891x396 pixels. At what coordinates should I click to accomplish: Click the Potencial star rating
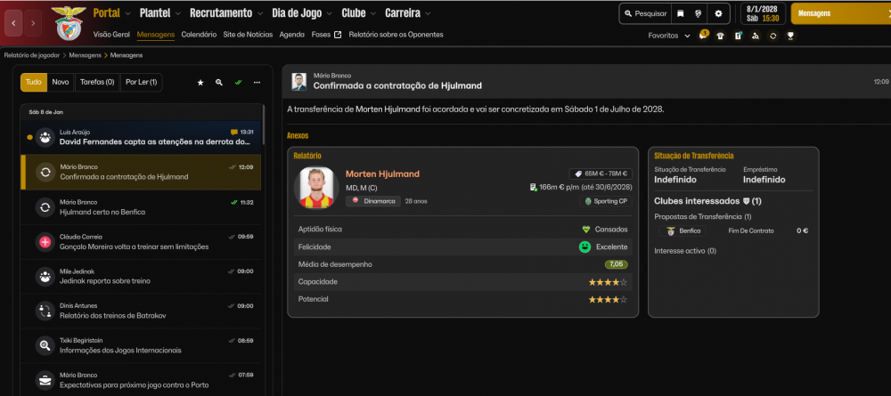pos(608,300)
